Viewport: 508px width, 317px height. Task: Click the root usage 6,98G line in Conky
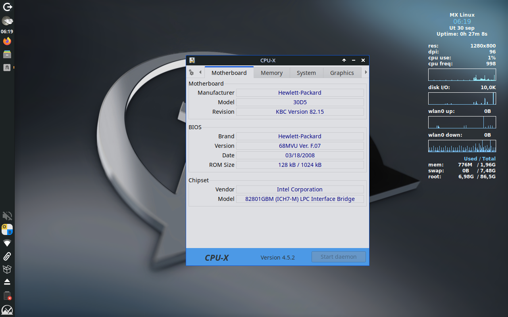462,177
